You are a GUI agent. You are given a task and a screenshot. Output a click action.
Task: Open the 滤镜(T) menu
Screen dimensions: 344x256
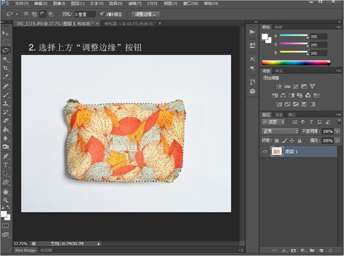134,4
